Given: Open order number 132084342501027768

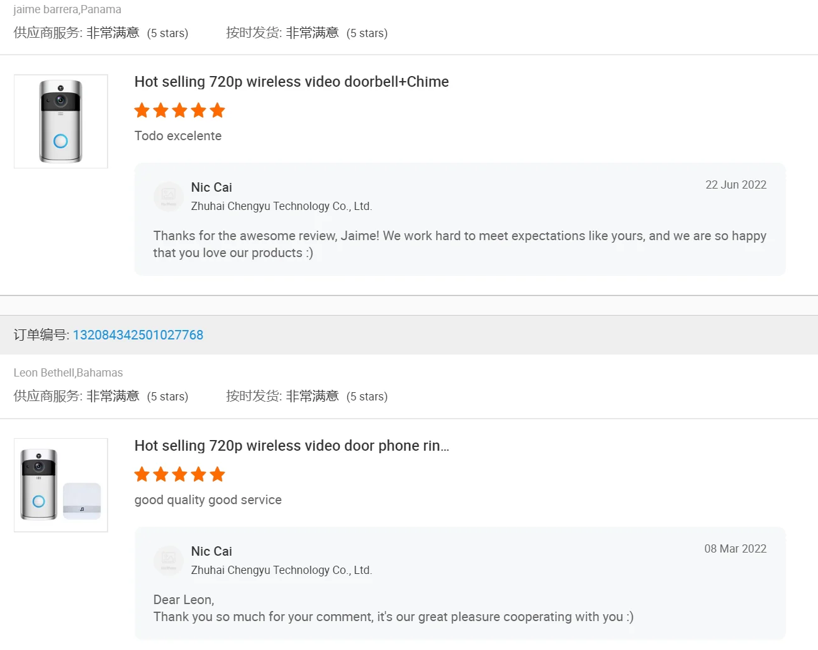Looking at the screenshot, I should click(x=138, y=335).
